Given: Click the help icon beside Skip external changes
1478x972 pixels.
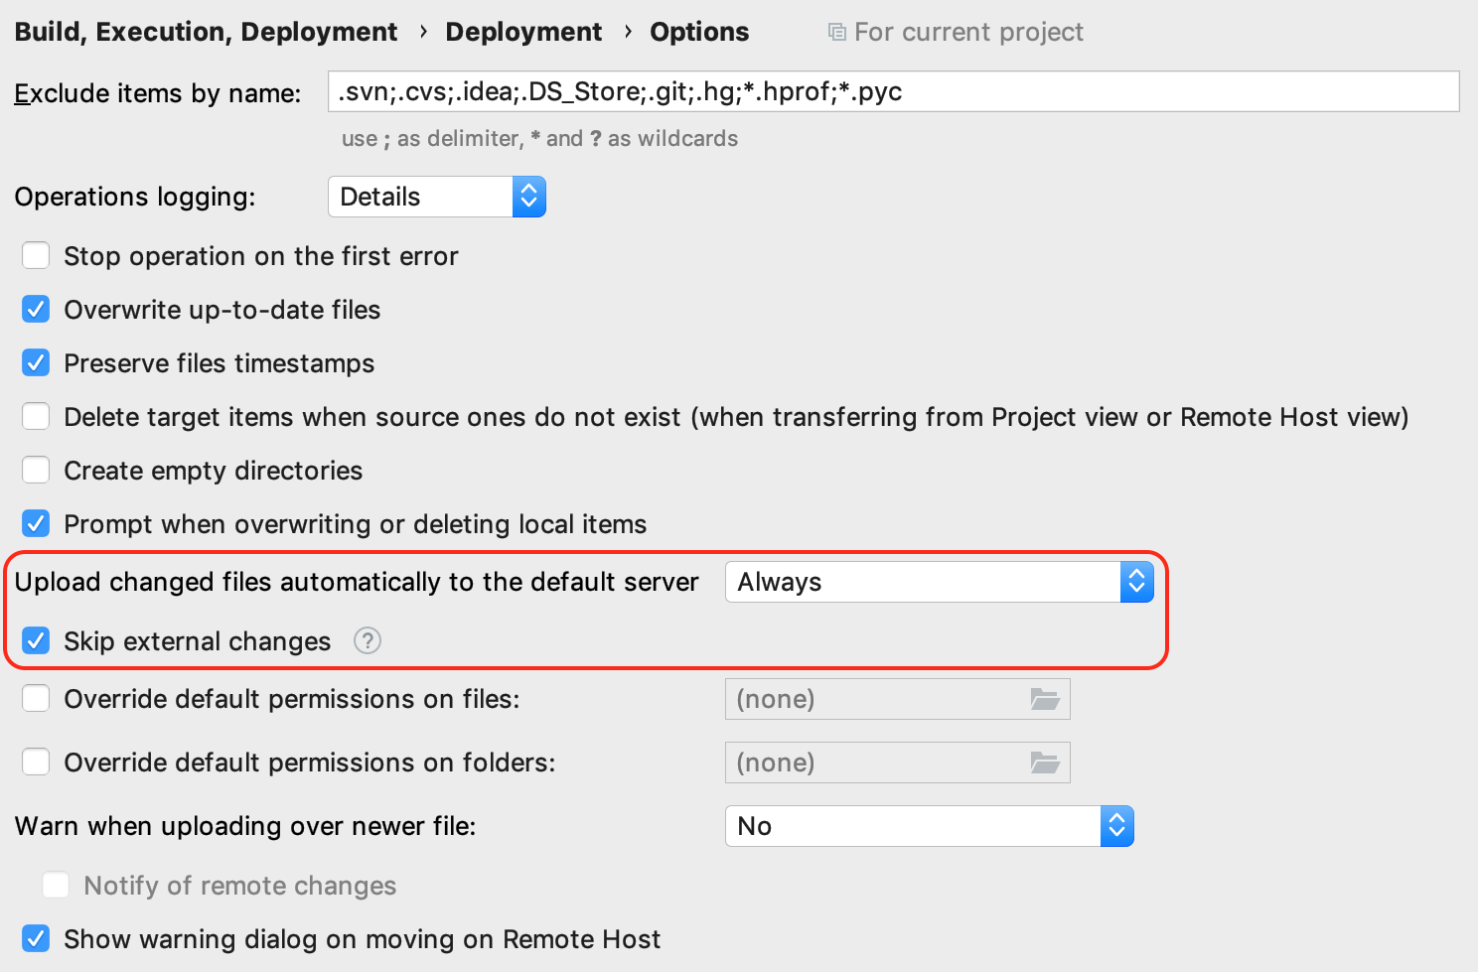Looking at the screenshot, I should [x=368, y=641].
